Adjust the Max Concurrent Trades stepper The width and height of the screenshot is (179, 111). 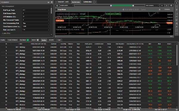49,20
